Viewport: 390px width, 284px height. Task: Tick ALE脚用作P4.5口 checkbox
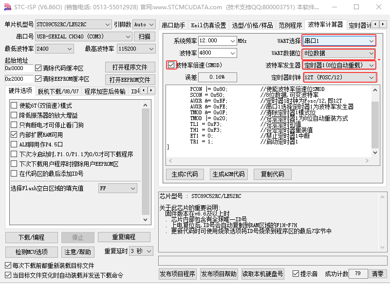[x=14, y=144]
